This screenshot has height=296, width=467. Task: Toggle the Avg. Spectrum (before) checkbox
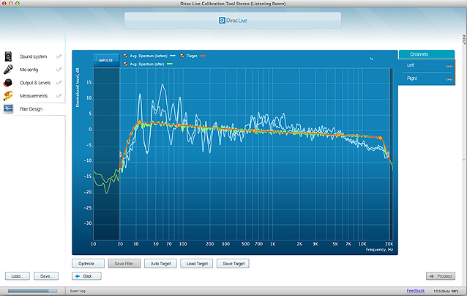pyautogui.click(x=125, y=56)
